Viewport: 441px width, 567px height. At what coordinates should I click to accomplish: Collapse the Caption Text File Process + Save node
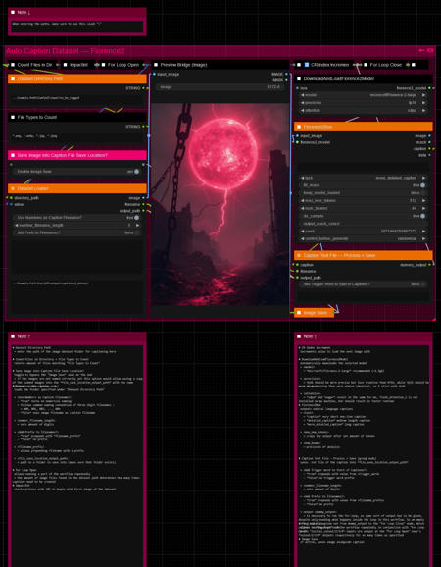pos(299,255)
